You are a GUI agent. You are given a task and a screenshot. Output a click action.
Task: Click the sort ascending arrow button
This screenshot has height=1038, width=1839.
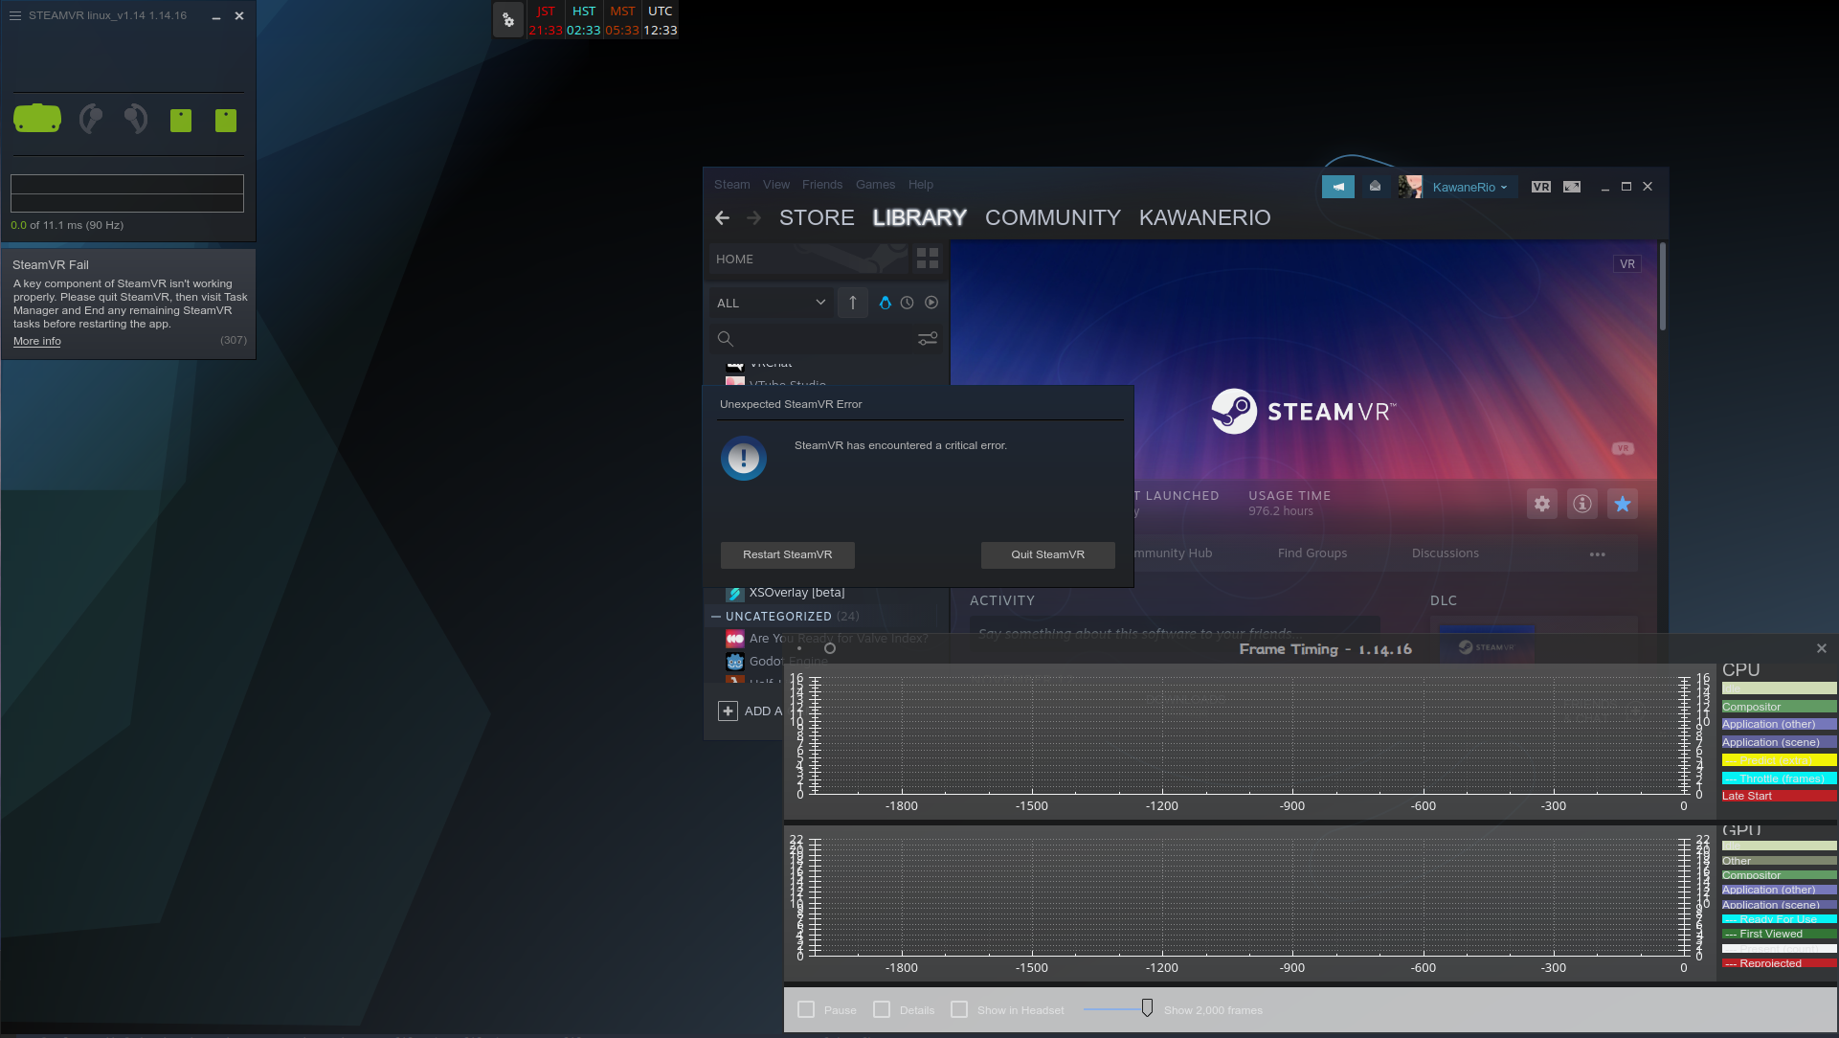[x=853, y=303]
